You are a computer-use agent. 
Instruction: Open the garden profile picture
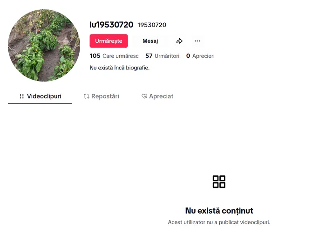44,45
